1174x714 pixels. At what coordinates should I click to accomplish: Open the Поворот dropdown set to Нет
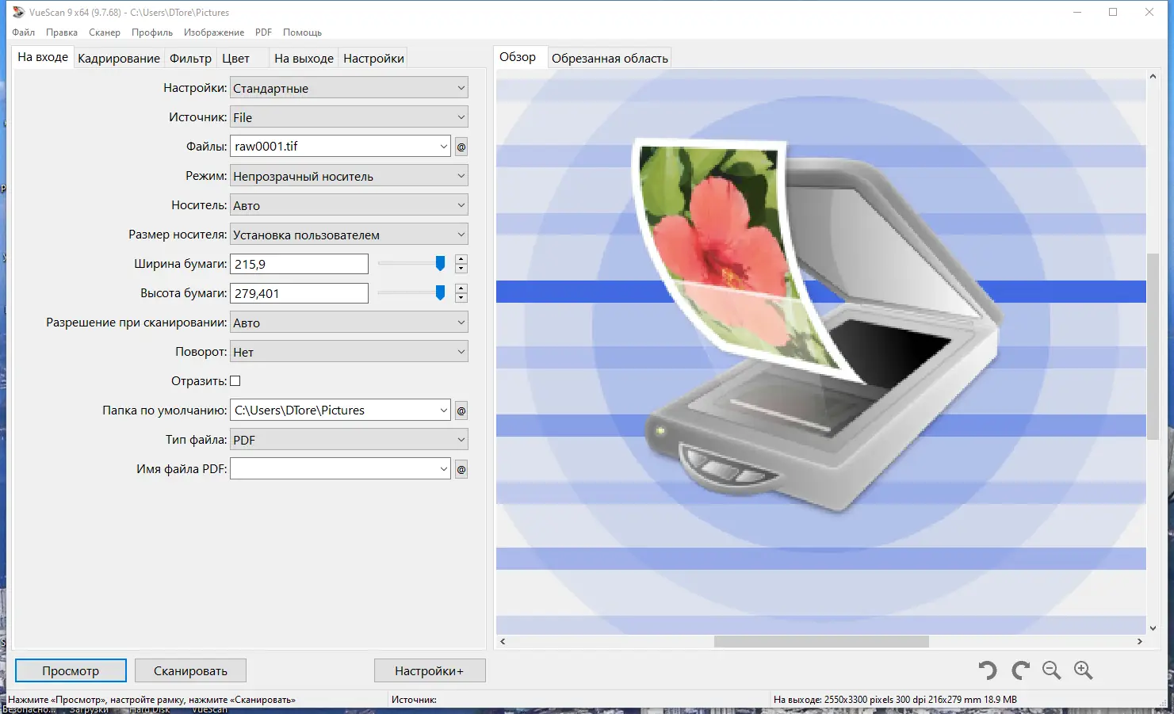pos(349,352)
